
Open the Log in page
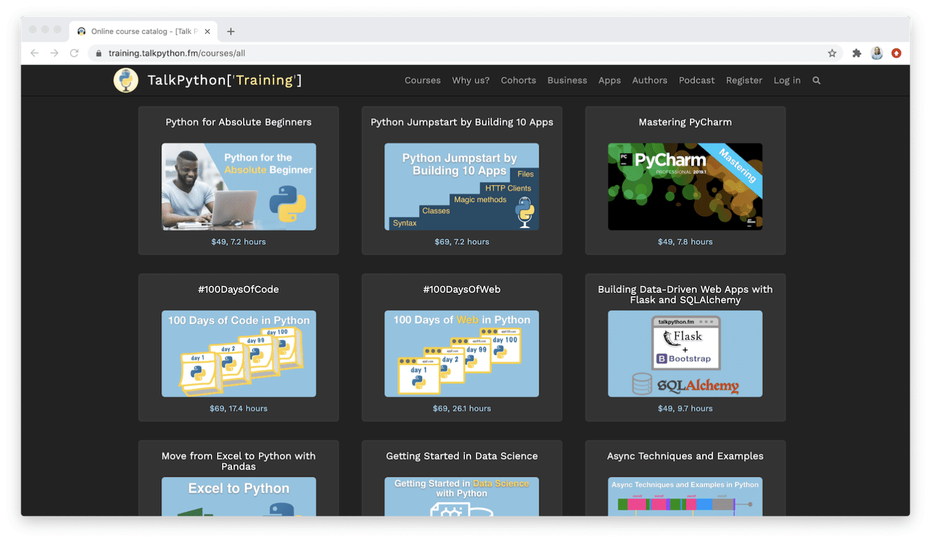tap(787, 80)
